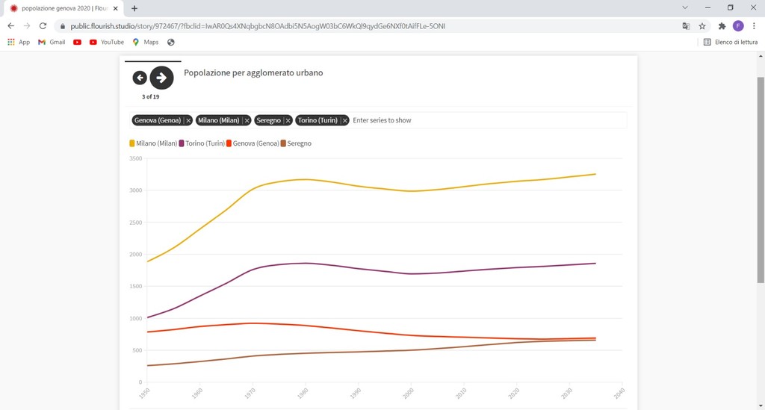Go back to the previous story slide

click(x=140, y=78)
